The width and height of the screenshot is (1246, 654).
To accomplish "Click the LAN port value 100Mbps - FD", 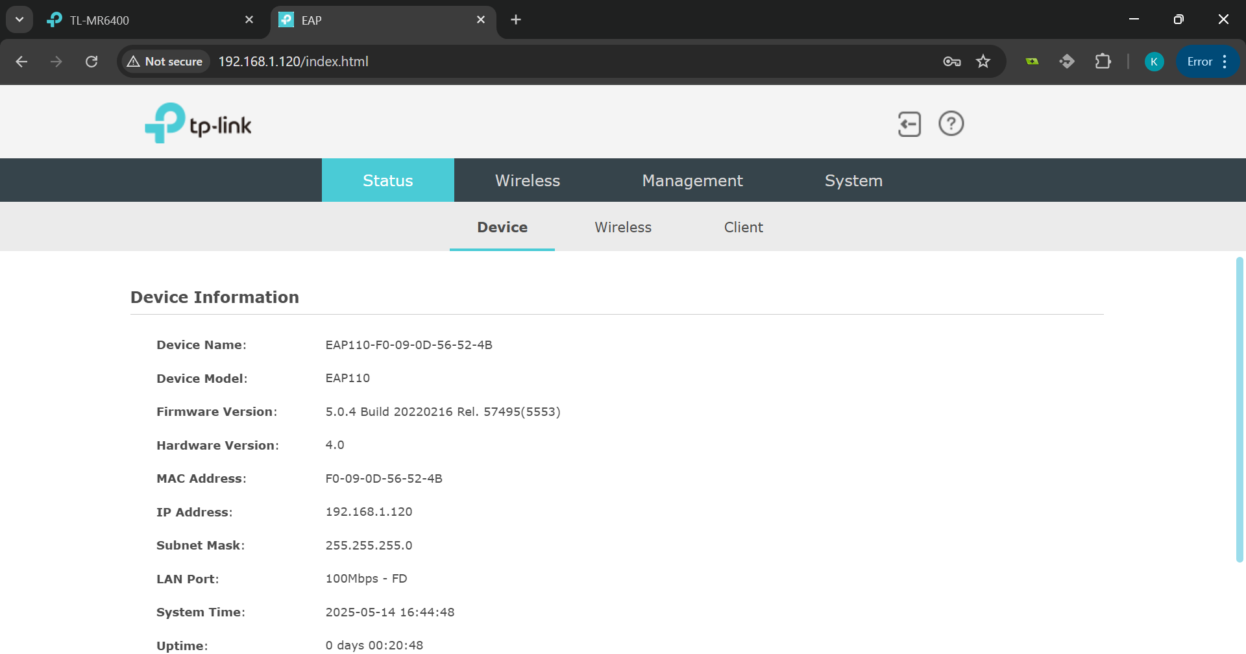I will tap(367, 579).
